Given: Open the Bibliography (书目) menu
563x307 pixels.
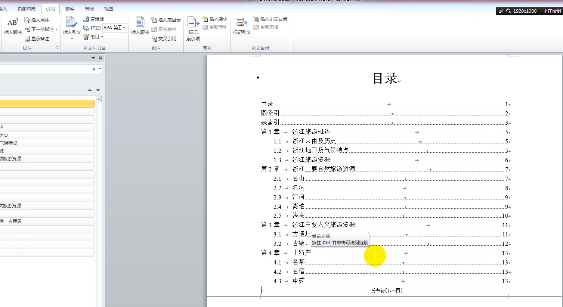Looking at the screenshot, I should click(x=93, y=37).
